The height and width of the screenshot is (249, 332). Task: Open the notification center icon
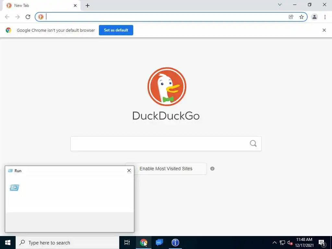click(x=322, y=243)
